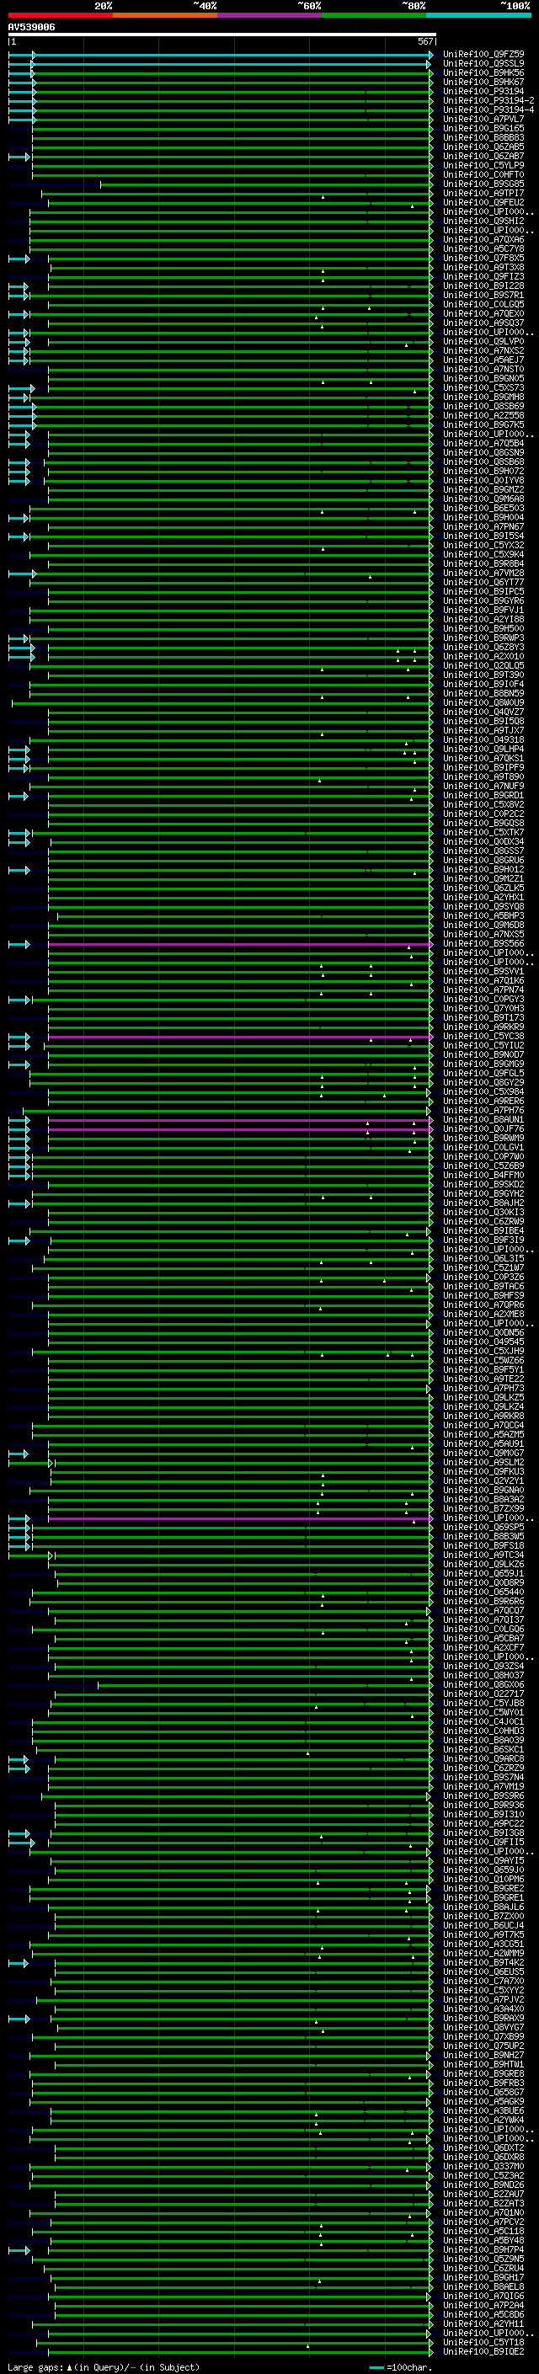The width and height of the screenshot is (539, 2374).
Task: Click the purple alignment bar of Q0JF76
Action: tap(239, 1130)
